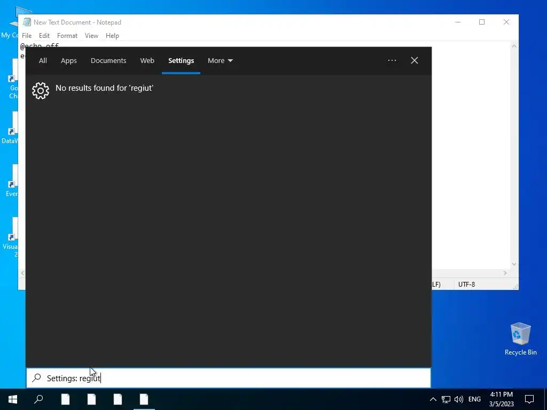Close the search panel with X
This screenshot has height=410, width=547.
coord(415,60)
